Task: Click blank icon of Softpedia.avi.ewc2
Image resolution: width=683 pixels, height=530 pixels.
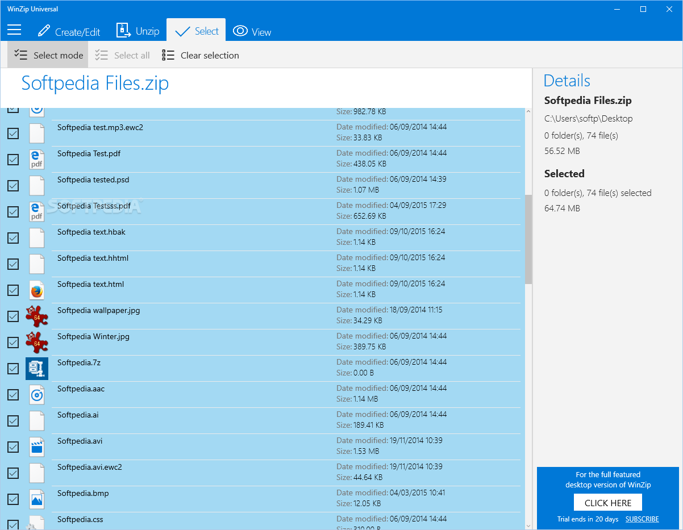Action: click(x=37, y=473)
